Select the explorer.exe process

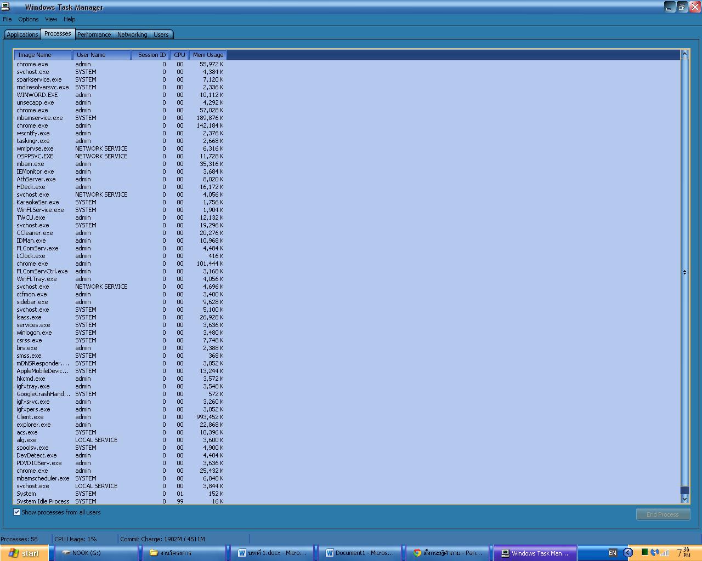click(x=120, y=425)
